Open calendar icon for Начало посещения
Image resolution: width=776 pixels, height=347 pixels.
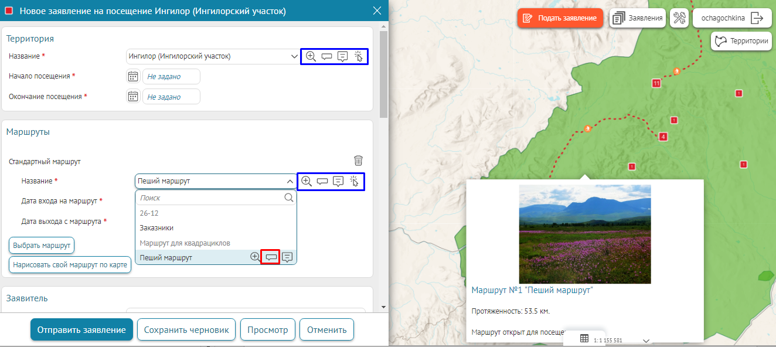[133, 76]
